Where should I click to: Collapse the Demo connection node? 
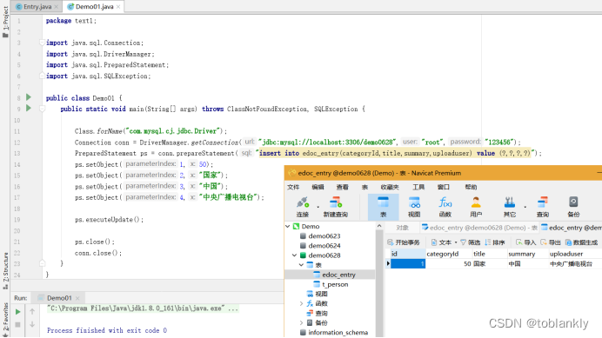click(288, 227)
